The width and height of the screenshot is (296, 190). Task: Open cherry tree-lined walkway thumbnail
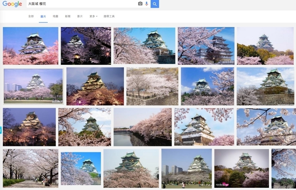pyautogui.click(x=31, y=168)
